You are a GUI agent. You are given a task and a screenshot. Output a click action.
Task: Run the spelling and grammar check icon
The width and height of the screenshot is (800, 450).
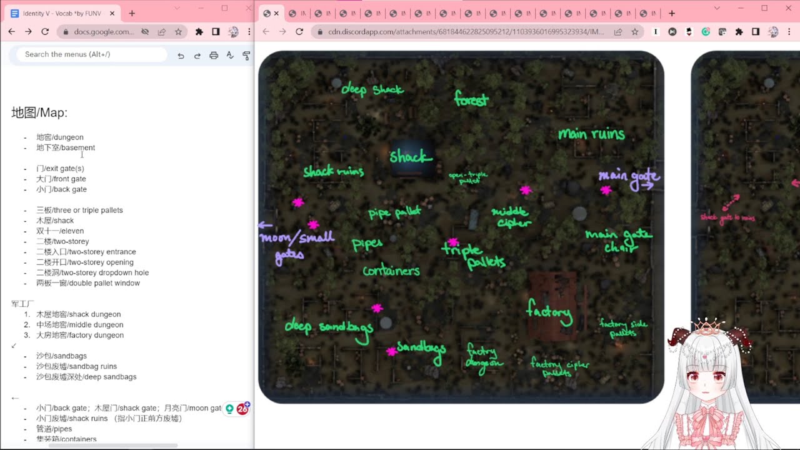click(x=230, y=55)
